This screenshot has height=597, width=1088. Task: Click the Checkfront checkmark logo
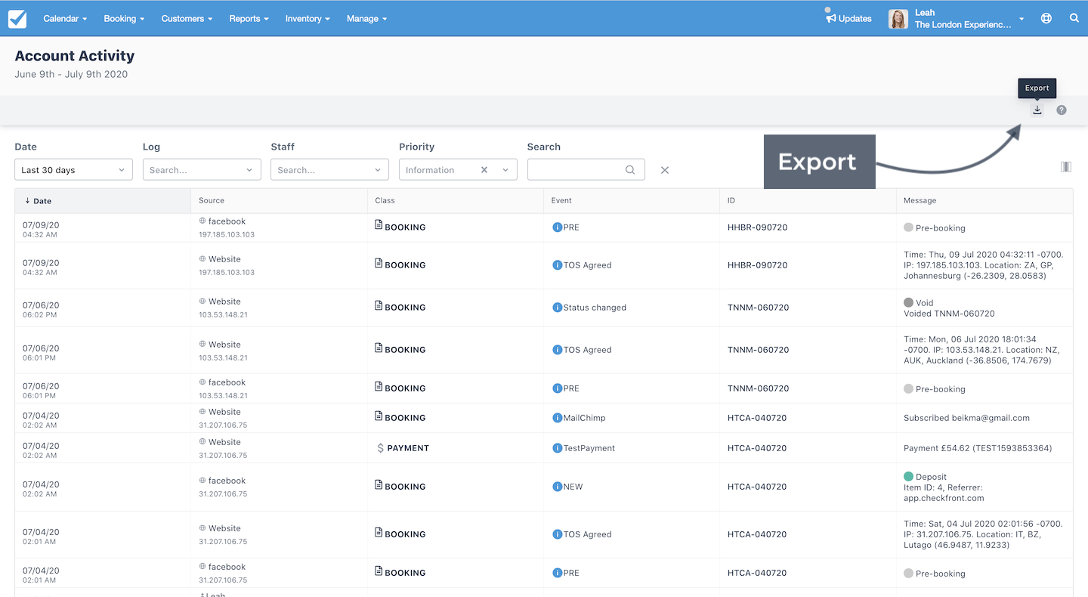point(17,19)
